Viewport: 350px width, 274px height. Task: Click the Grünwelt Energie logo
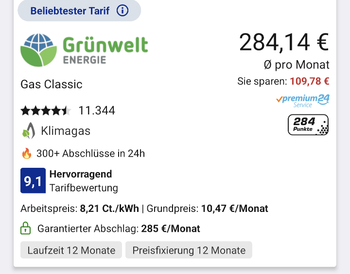click(84, 50)
